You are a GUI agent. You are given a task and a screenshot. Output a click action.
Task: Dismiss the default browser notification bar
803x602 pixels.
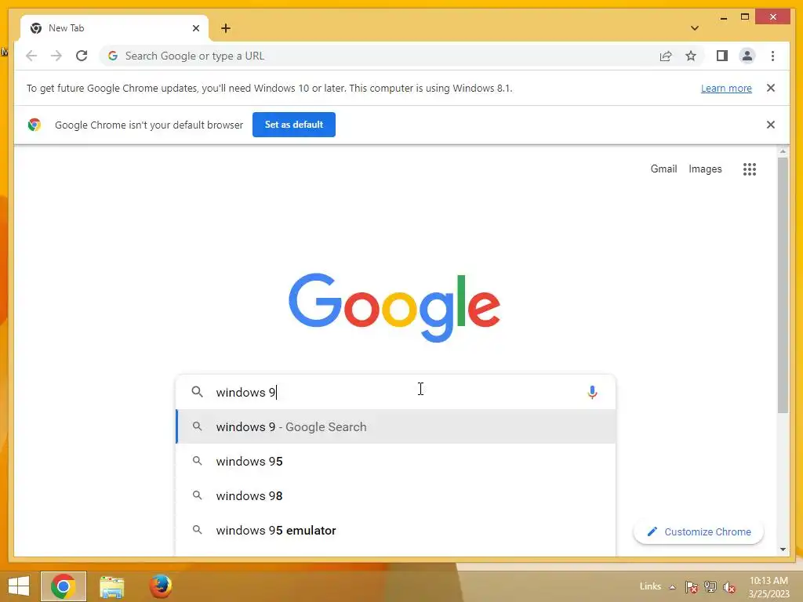(770, 125)
